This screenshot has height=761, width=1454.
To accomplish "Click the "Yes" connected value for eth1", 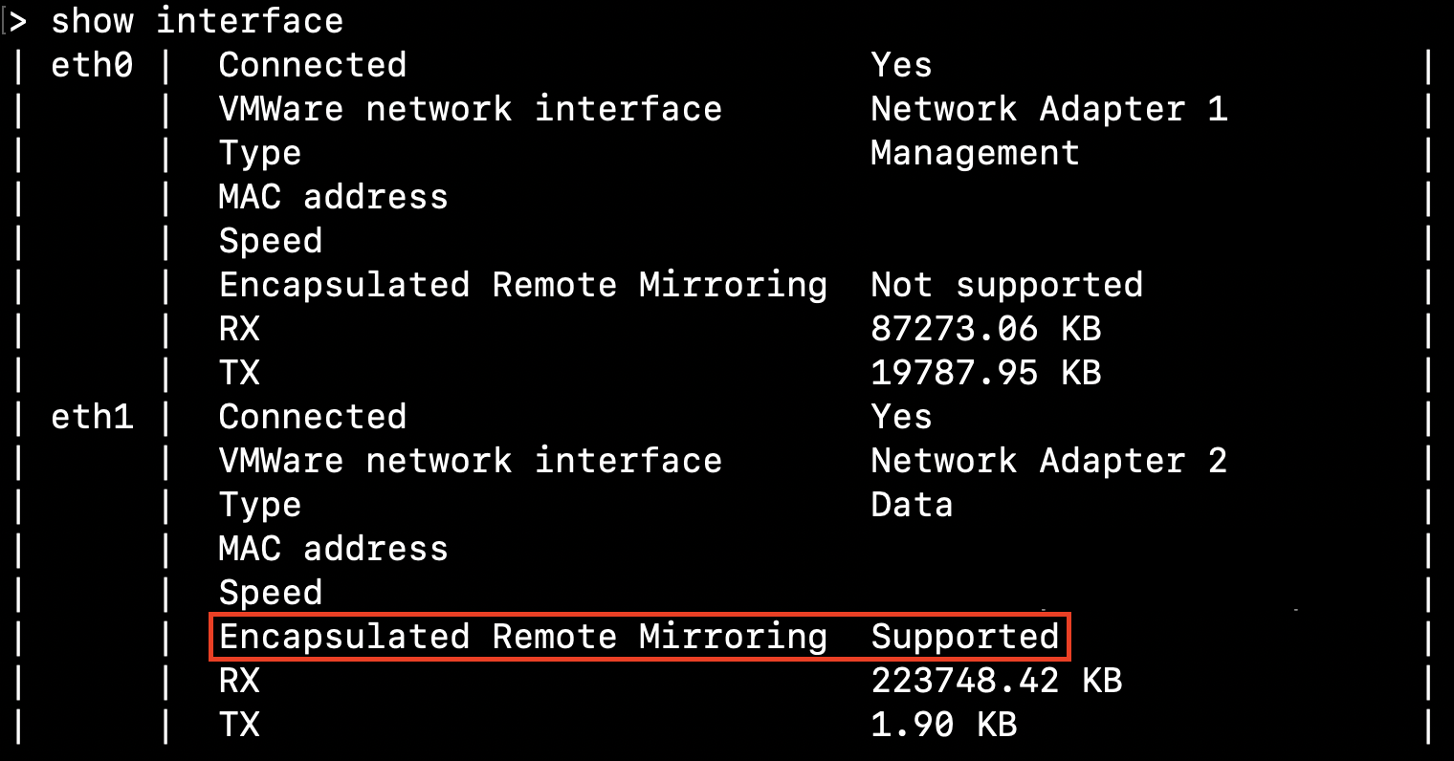I will [901, 417].
